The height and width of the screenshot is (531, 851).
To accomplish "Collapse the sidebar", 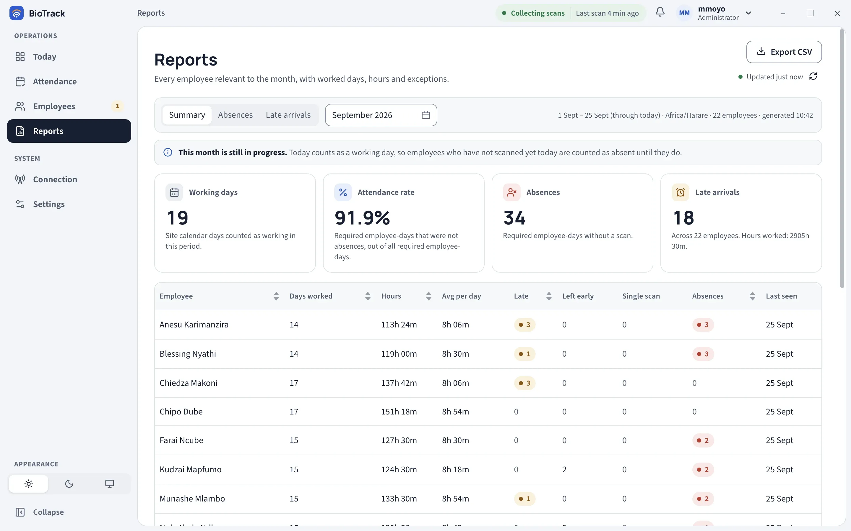I will pyautogui.click(x=69, y=512).
